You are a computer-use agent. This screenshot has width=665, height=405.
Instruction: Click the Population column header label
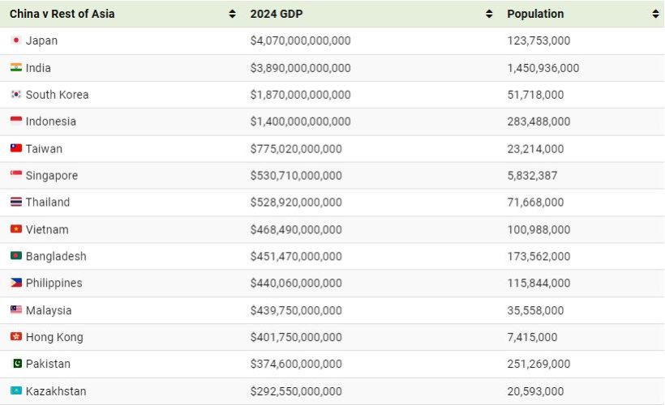535,14
